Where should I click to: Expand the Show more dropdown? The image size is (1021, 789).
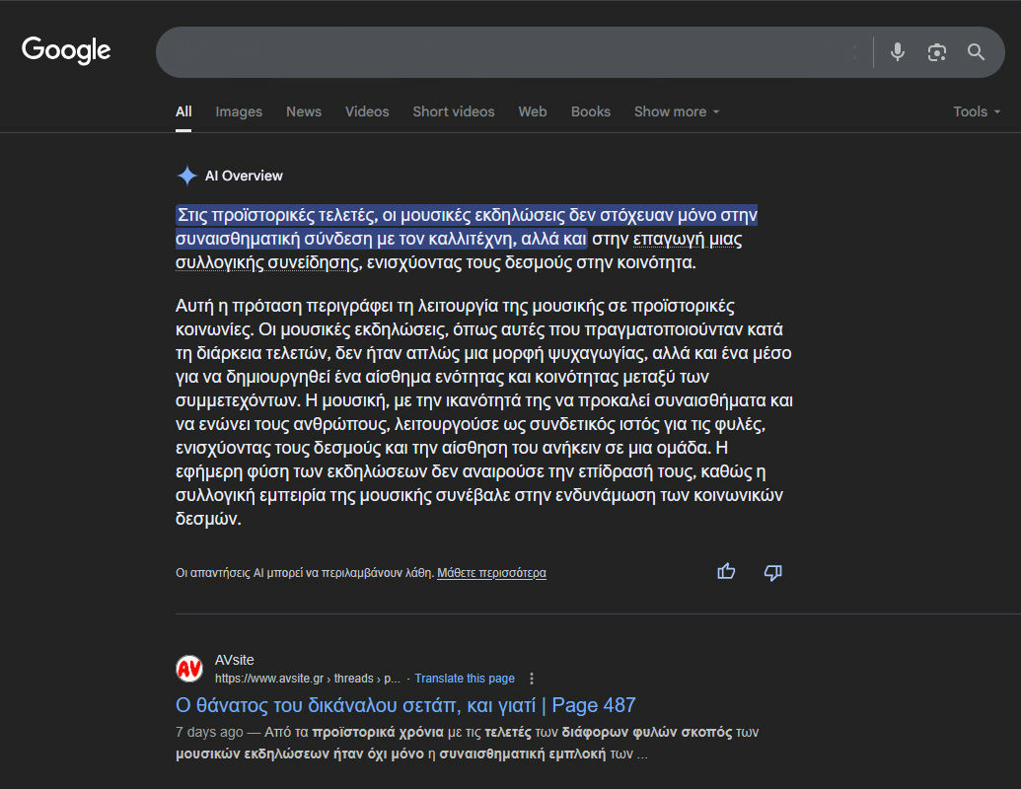pos(676,111)
